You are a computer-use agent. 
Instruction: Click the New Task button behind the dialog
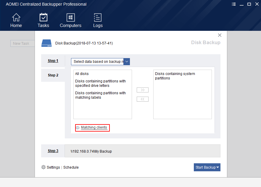pos(22,44)
